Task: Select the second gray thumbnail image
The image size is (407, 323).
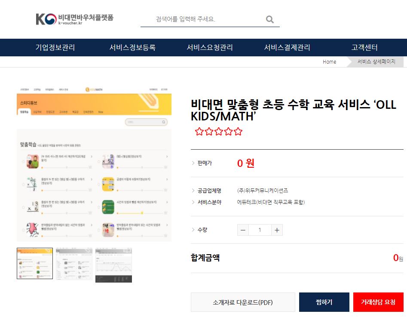Action: tap(74, 264)
